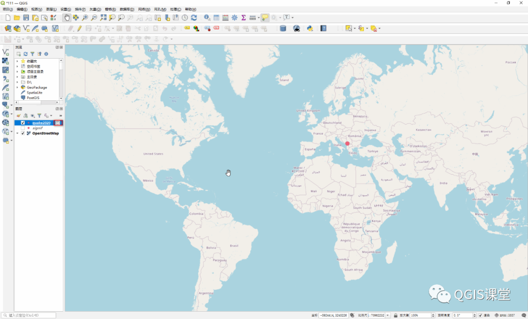Open the Processing Toolbox gear icon

click(x=234, y=18)
